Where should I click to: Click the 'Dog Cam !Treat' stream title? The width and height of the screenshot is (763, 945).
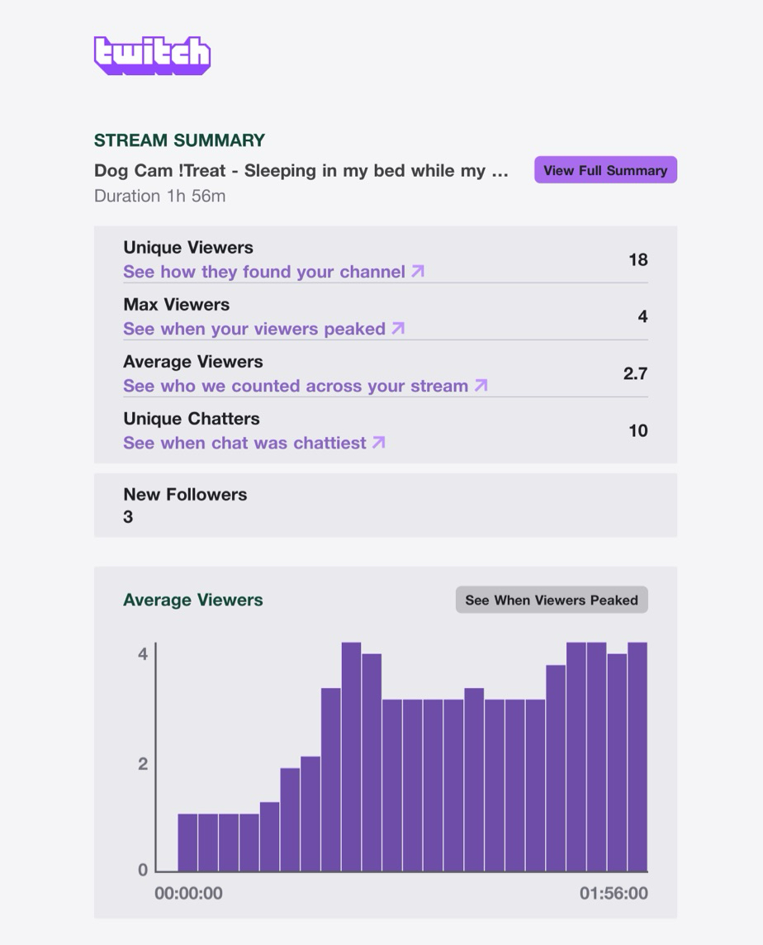pos(301,171)
